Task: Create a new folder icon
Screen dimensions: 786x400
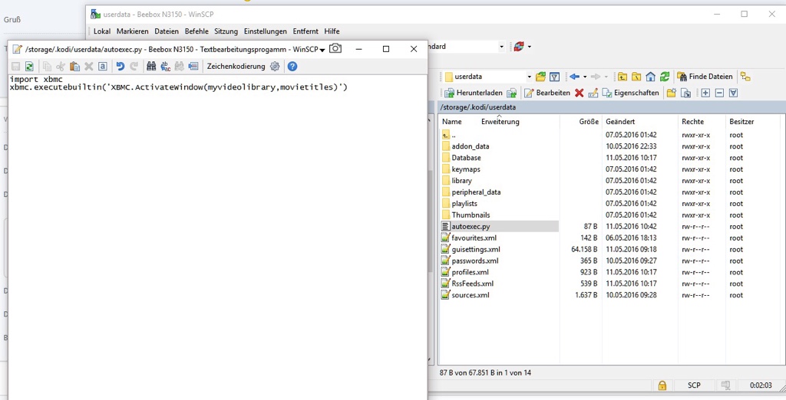Action: 671,93
